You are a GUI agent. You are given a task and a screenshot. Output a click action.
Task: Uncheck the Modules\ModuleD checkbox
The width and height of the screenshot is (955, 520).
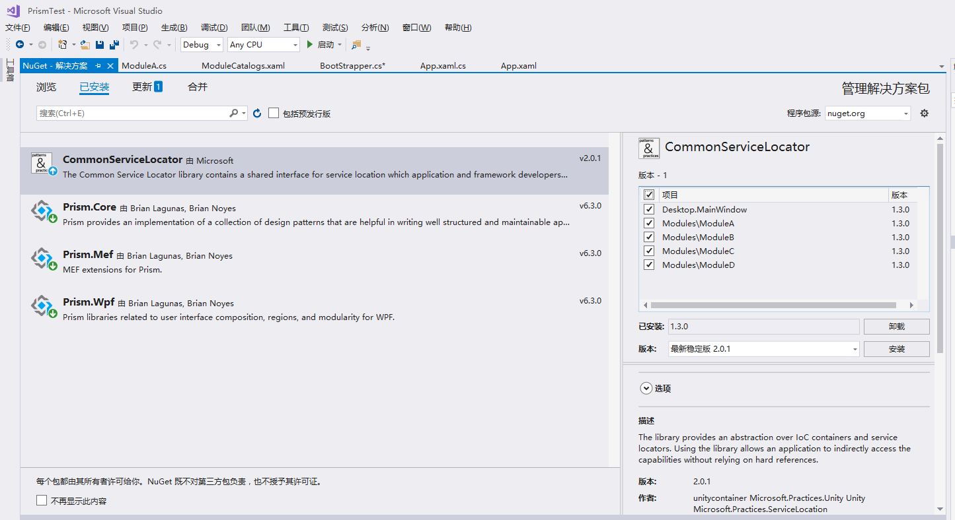click(x=649, y=265)
